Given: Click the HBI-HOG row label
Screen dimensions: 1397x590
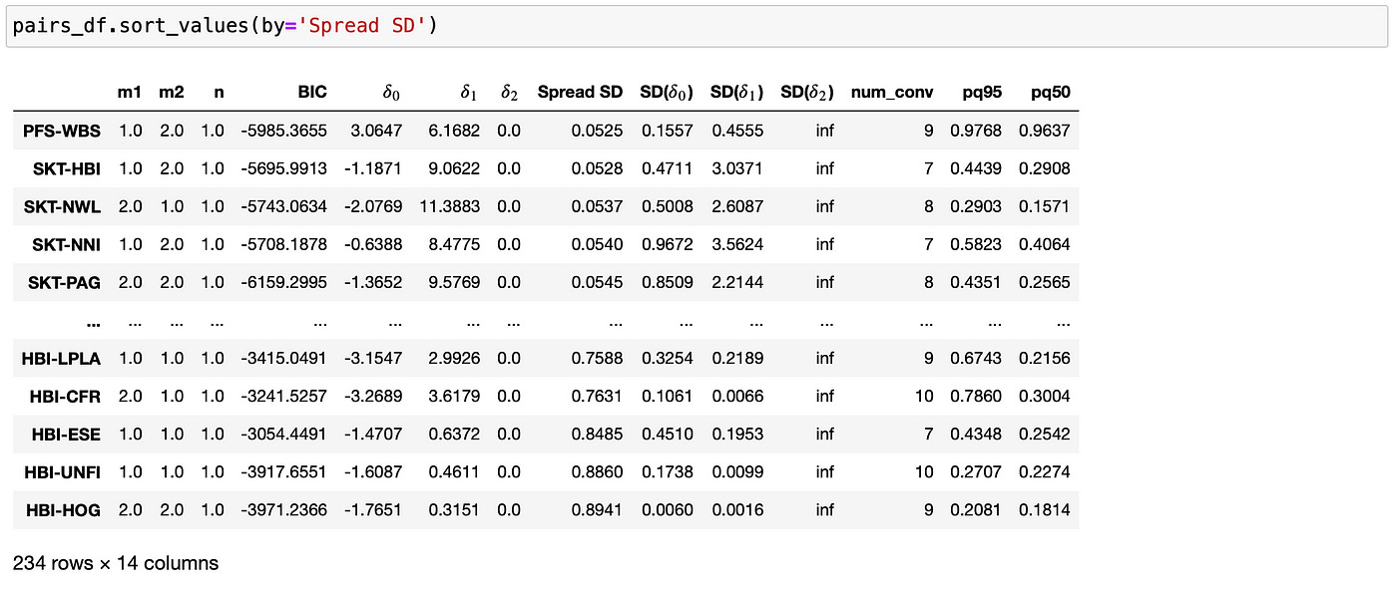Looking at the screenshot, I should [x=65, y=510].
